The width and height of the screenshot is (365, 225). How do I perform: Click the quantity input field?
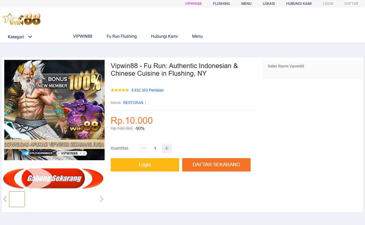155,148
